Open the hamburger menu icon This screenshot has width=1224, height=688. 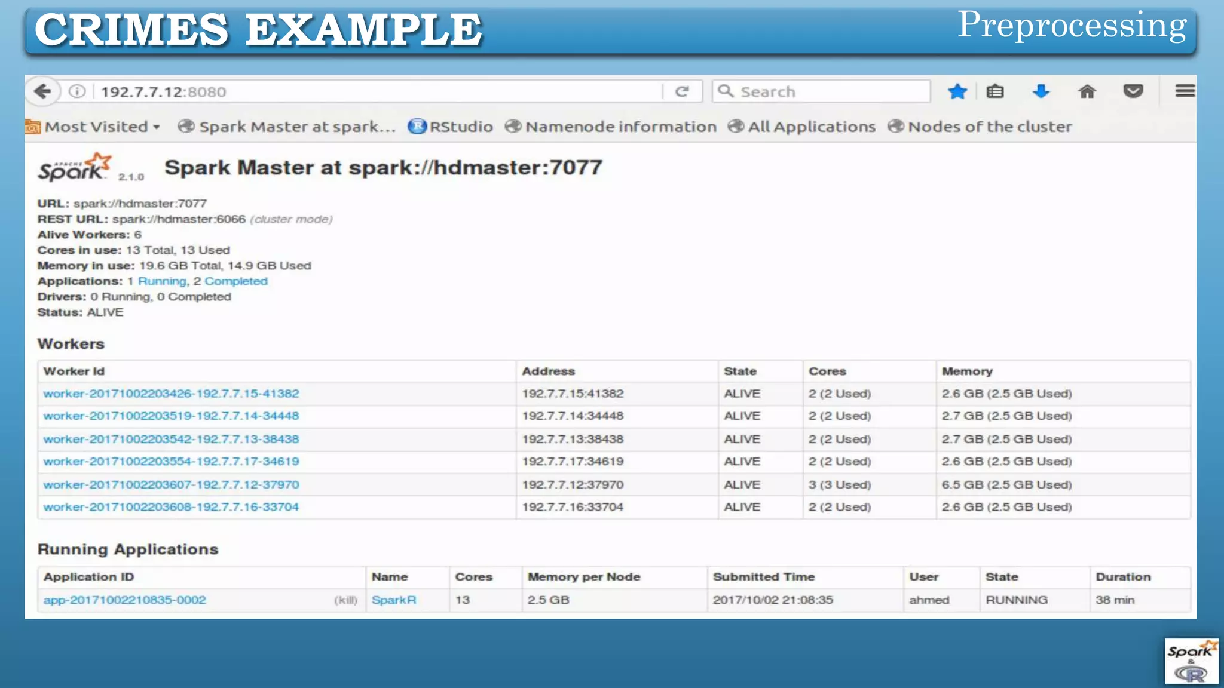coord(1185,91)
